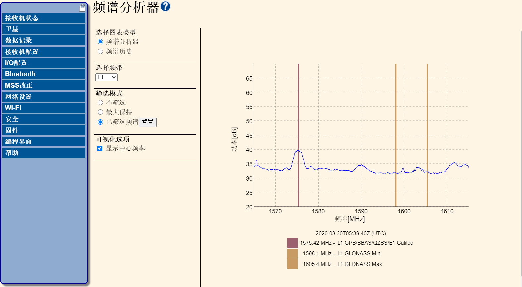Click the padlock icon above the sidebar
The height and width of the screenshot is (287, 522).
[x=82, y=8]
